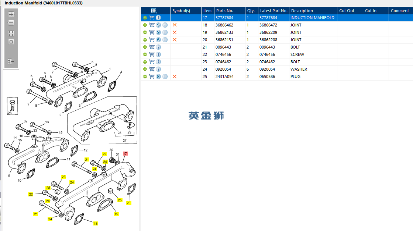
Task: Click the S supersession icon for item 19
Action: (158, 32)
